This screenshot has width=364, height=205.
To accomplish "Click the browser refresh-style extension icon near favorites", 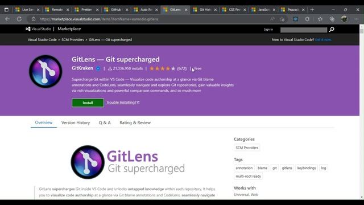I will (x=307, y=19).
